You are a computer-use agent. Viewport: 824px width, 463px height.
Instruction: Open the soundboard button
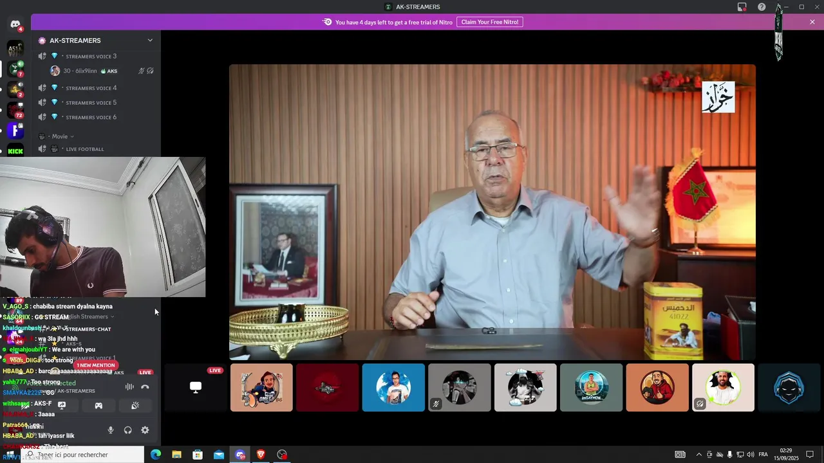pyautogui.click(x=135, y=405)
